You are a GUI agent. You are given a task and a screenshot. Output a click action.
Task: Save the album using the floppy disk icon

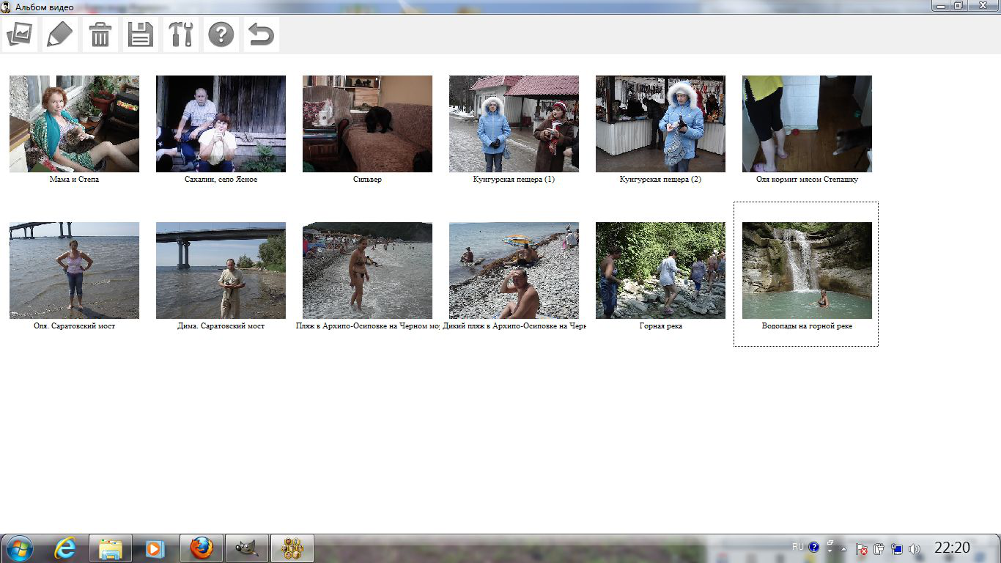[141, 34]
